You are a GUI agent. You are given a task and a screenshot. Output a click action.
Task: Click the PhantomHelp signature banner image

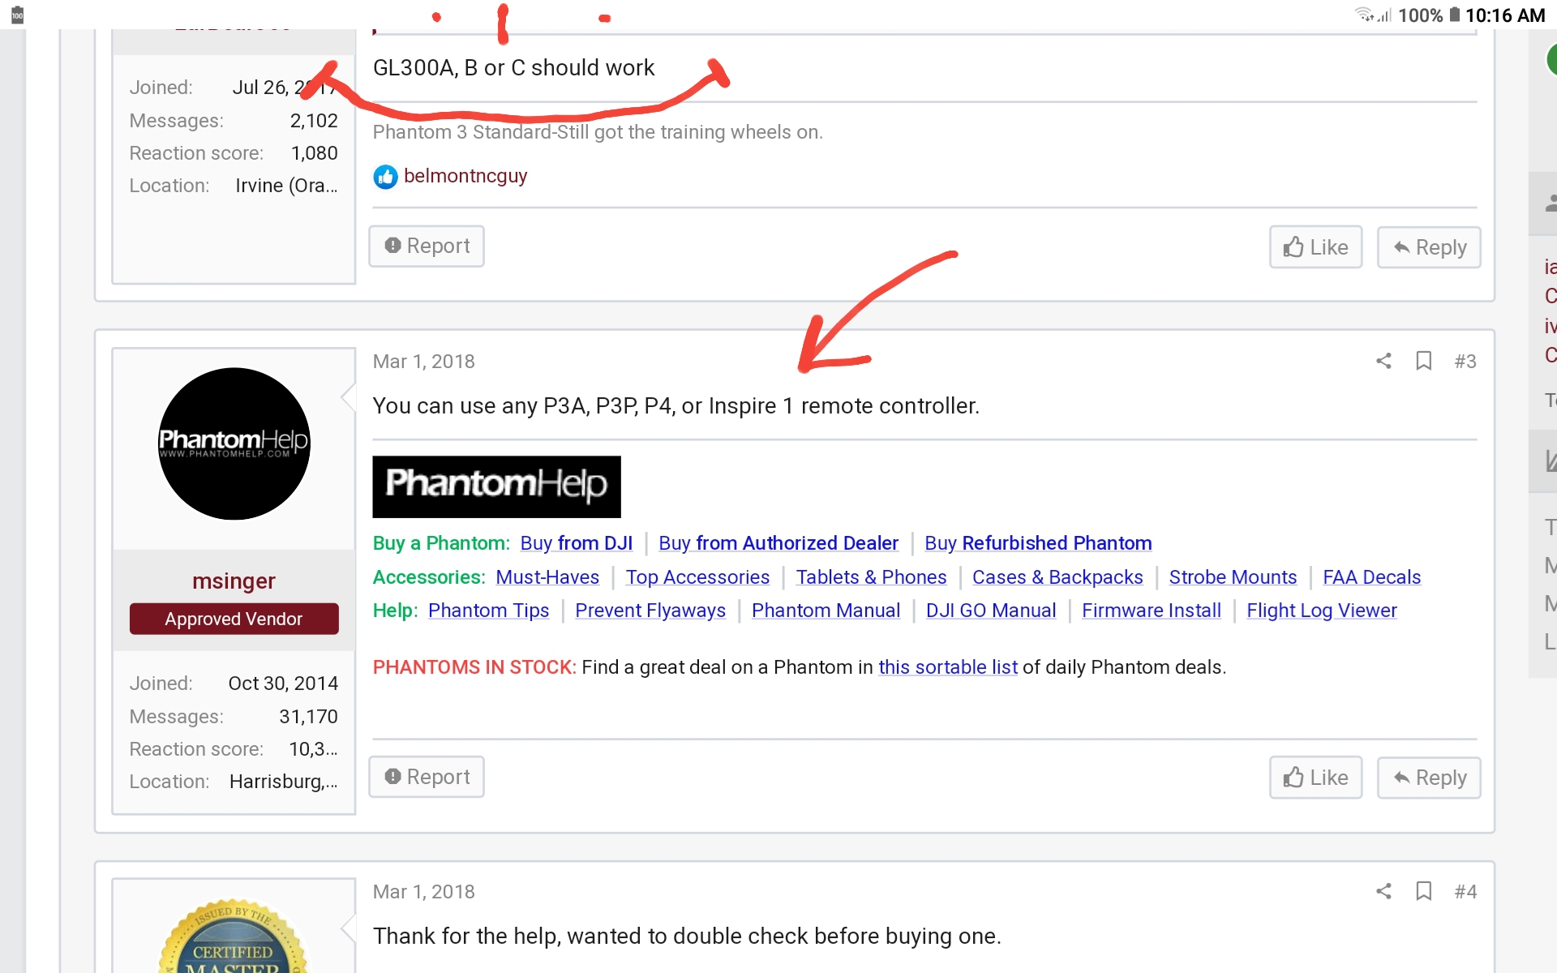(x=496, y=486)
